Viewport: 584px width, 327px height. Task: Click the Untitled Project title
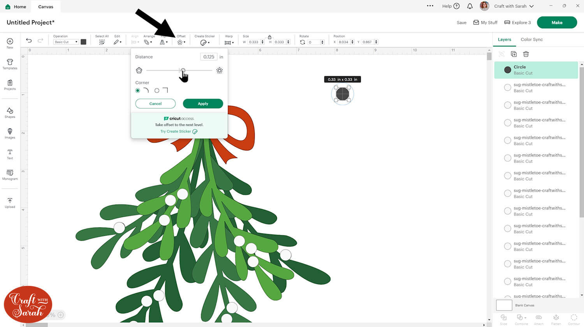[x=30, y=23]
